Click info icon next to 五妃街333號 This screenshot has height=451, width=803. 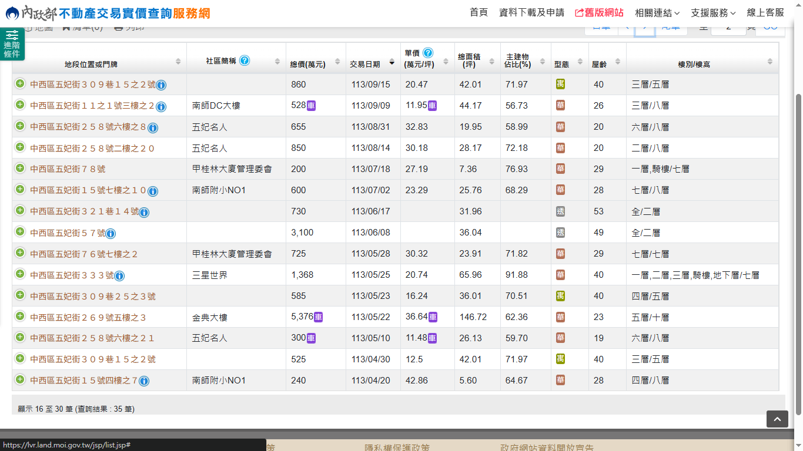click(x=119, y=275)
